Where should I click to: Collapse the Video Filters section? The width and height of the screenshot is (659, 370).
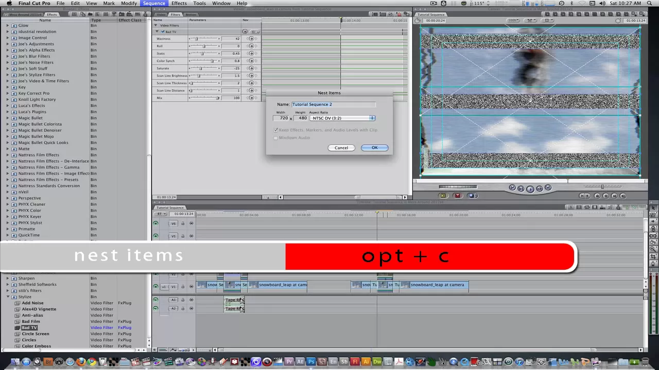click(156, 25)
